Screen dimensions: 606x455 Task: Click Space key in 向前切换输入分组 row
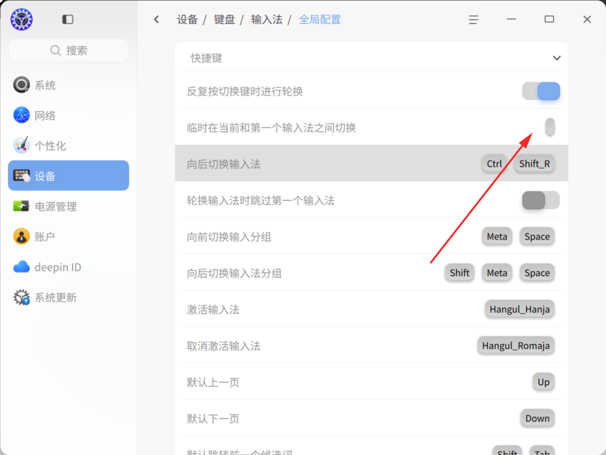tap(537, 237)
